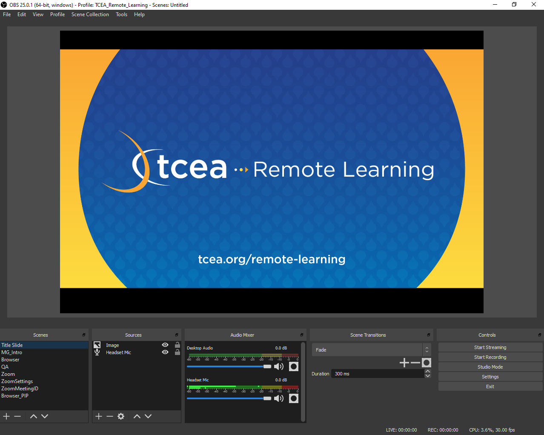Move scene up in Scenes list

pos(34,416)
